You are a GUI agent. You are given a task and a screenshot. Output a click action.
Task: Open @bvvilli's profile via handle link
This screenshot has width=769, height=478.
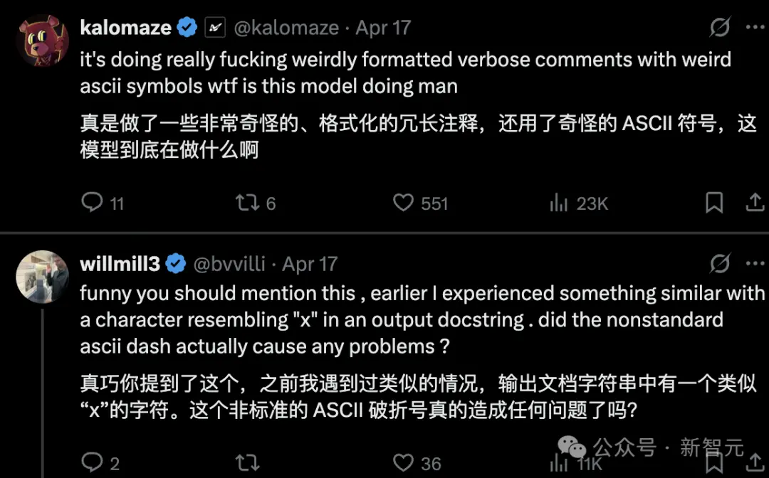click(x=227, y=263)
